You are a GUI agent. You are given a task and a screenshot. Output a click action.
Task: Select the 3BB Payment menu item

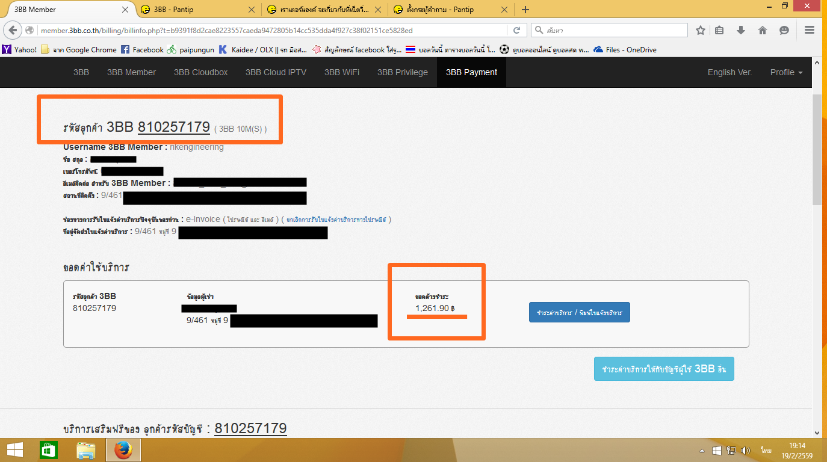472,72
